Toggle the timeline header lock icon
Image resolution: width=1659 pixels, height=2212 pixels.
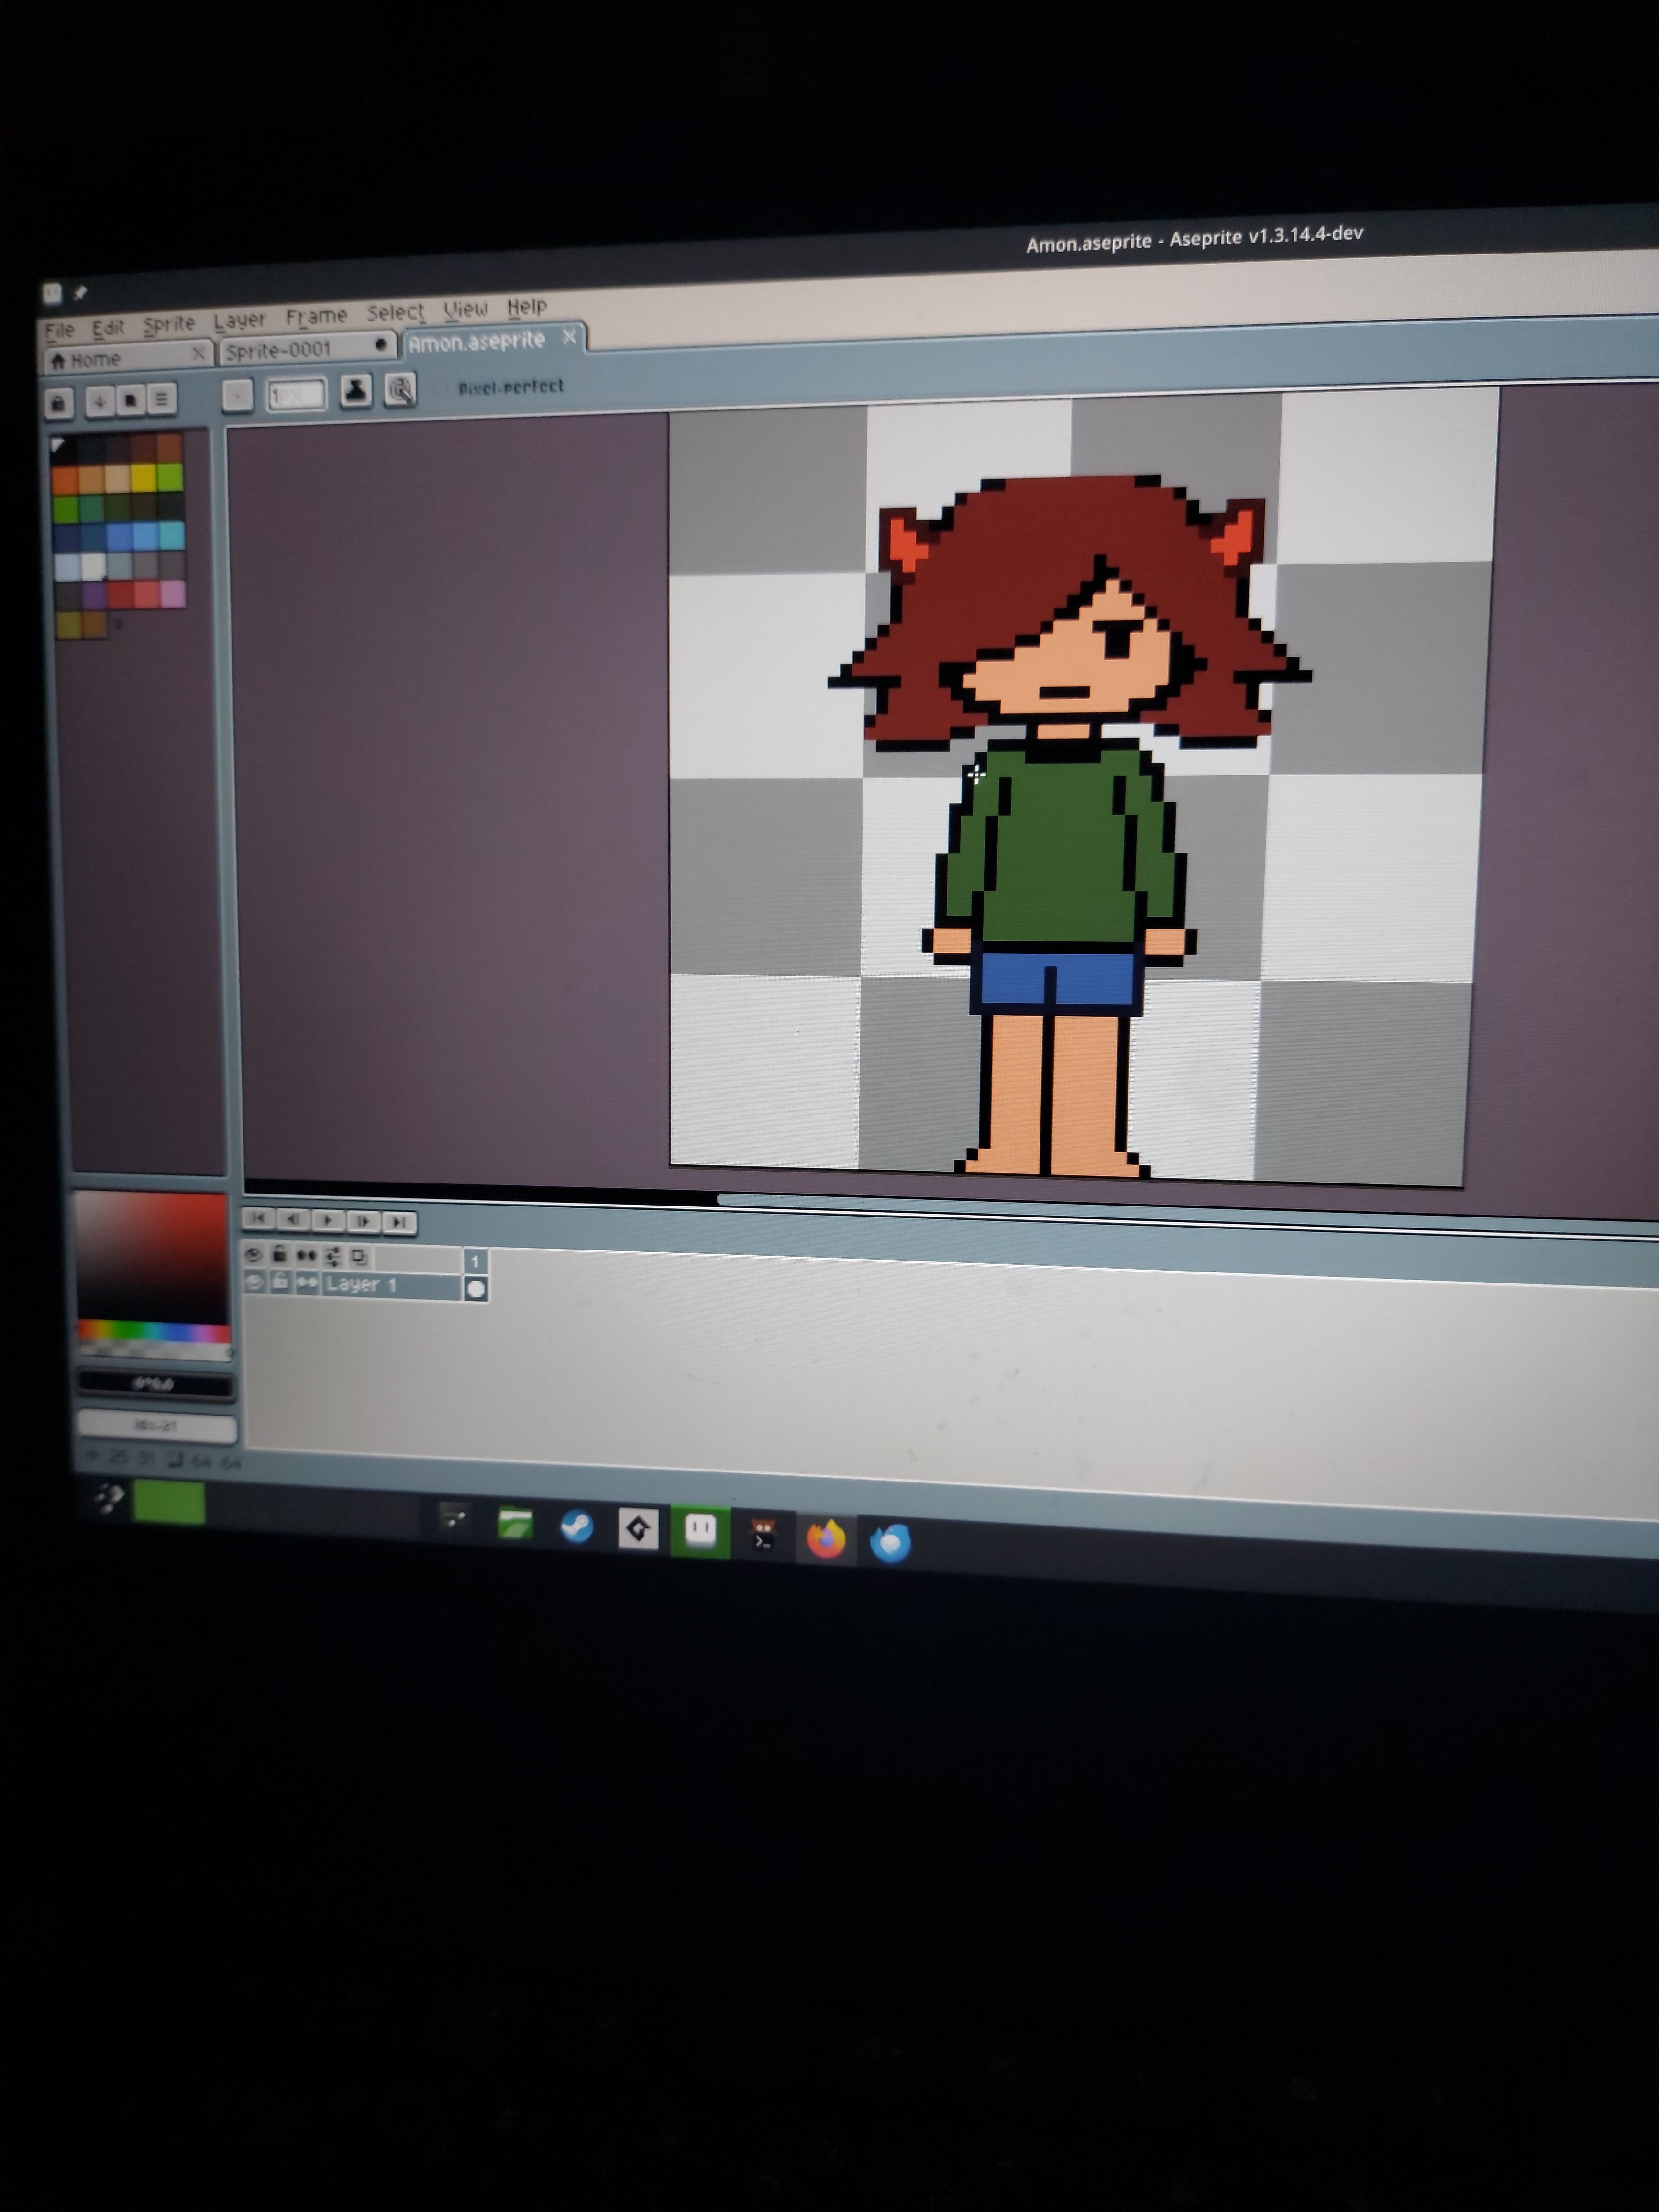pos(280,1255)
